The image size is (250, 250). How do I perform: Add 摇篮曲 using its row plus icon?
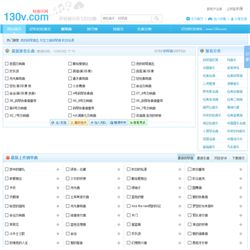[180, 224]
